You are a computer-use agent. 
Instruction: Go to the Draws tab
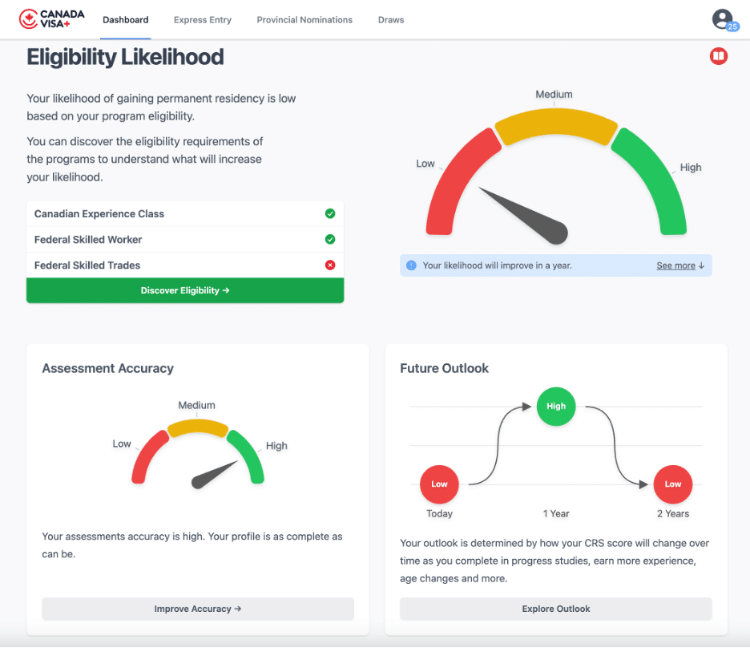[x=391, y=20]
